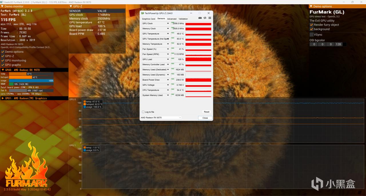
Task: Collapse the GPU-Z sensor overlay panel
Action: [x=71, y=6]
